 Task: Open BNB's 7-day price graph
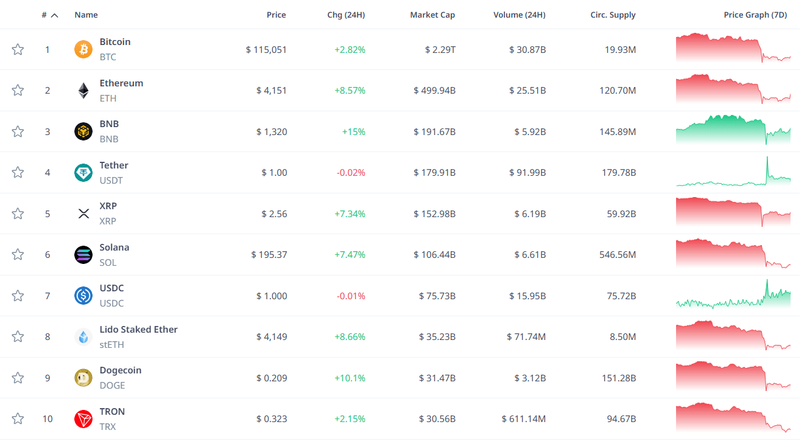point(733,129)
